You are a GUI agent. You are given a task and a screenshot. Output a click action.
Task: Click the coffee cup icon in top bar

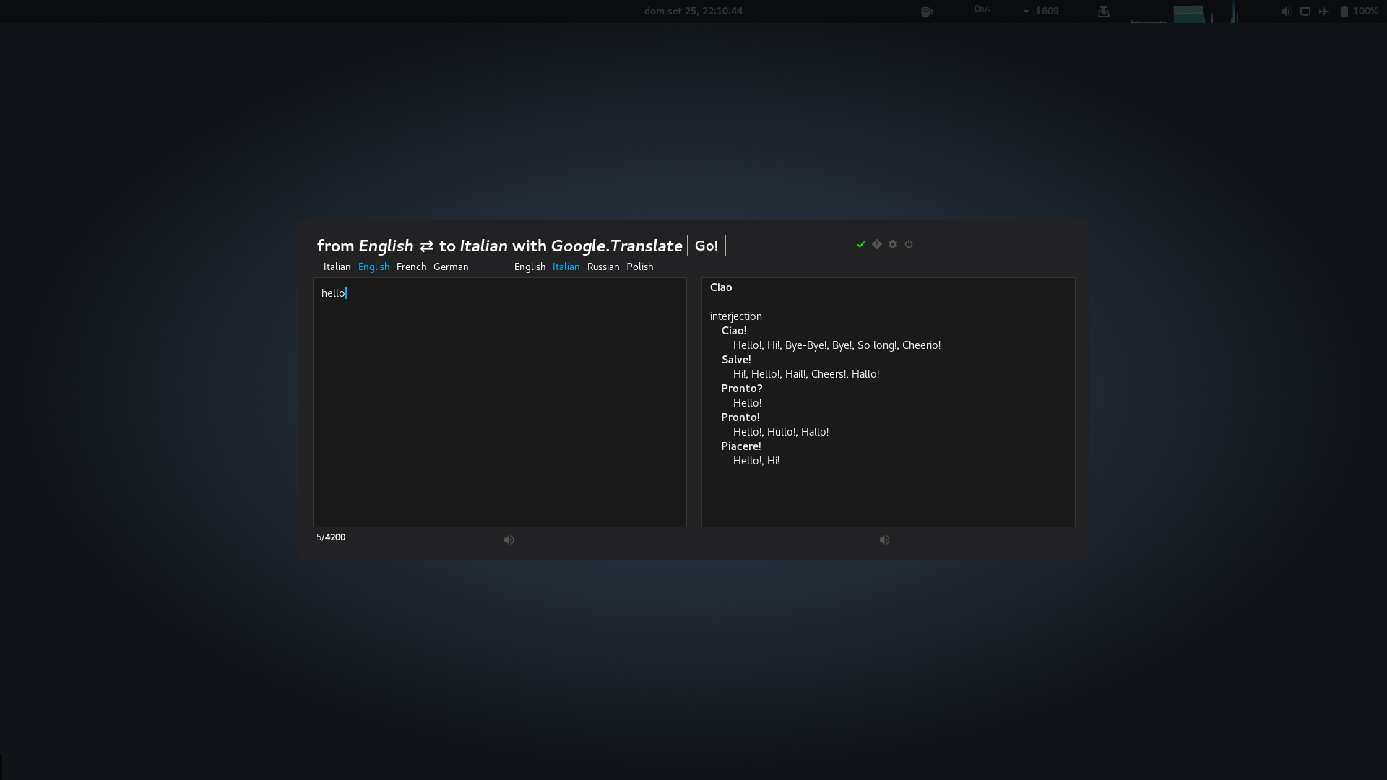point(927,12)
